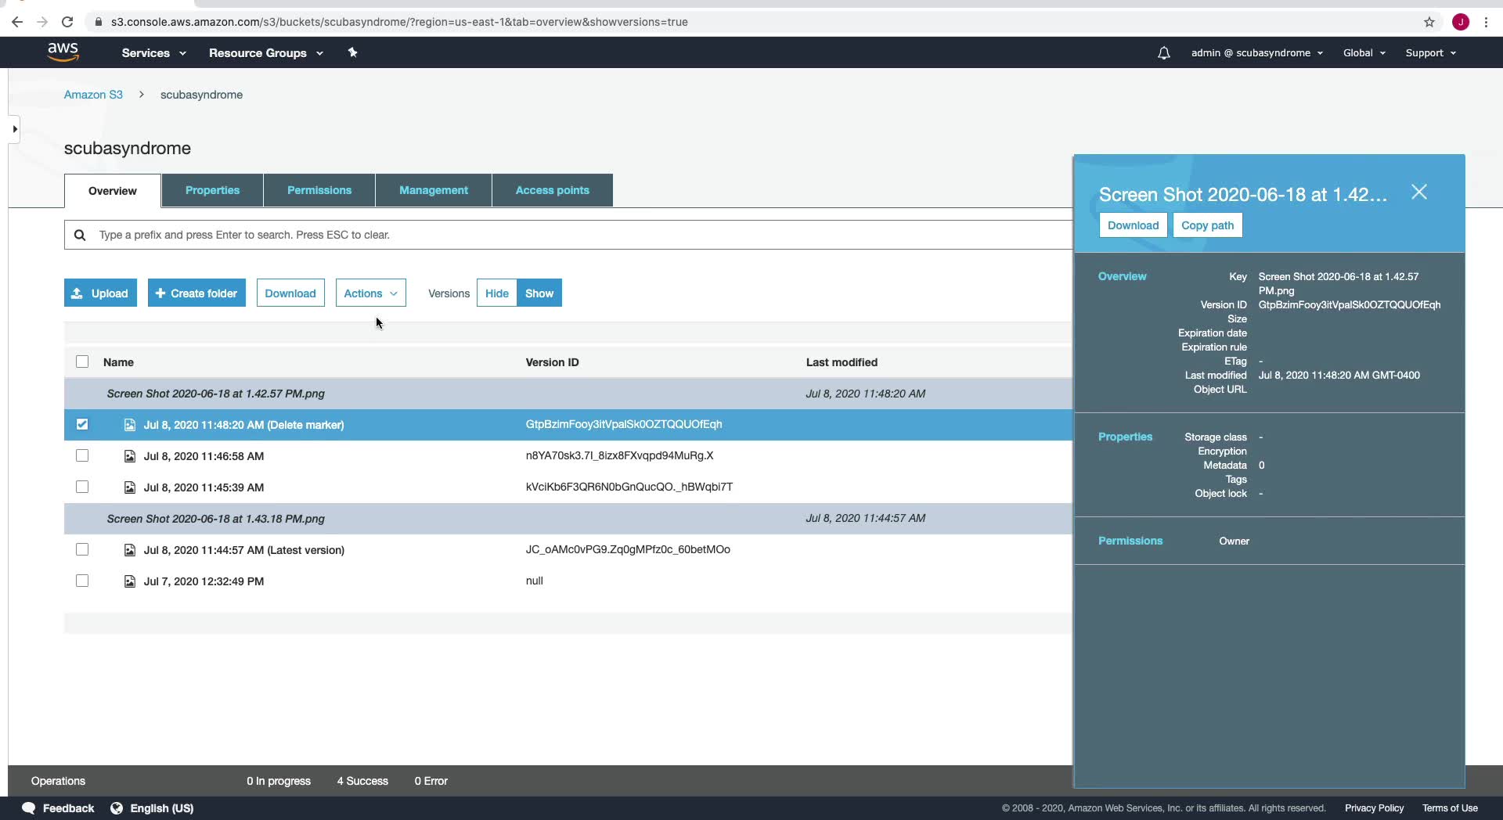1503x820 pixels.
Task: Open the notifications bell
Action: (1164, 53)
